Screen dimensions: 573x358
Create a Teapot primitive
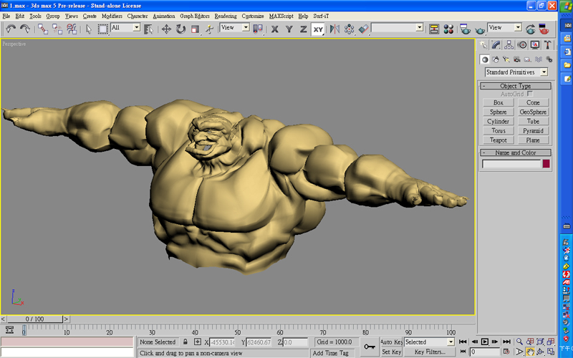tap(498, 140)
